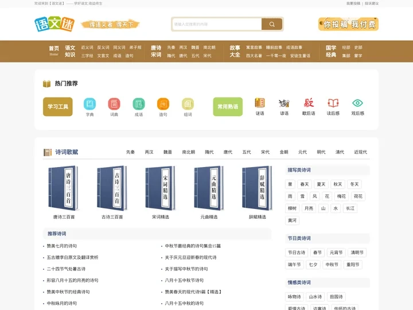Open the 宋词精选 book cover
The width and height of the screenshot is (413, 310).
[161, 188]
